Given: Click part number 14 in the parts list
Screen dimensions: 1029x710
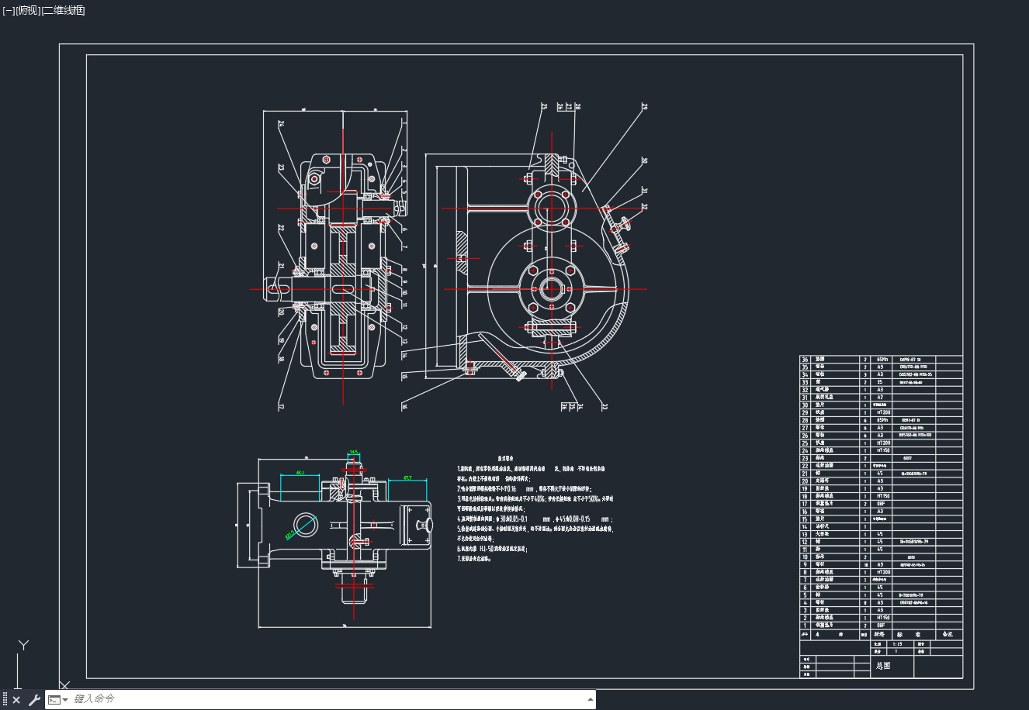Looking at the screenshot, I should 805,526.
